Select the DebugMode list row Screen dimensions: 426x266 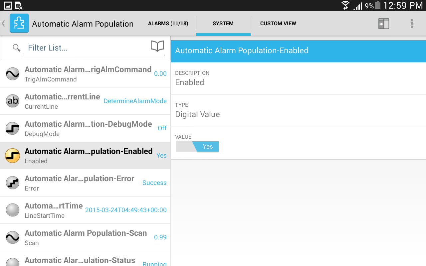85,128
